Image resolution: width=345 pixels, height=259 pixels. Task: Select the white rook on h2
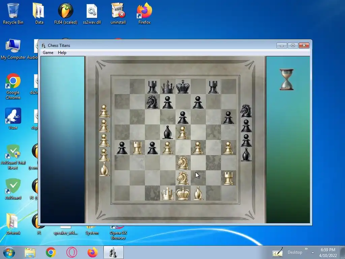click(228, 178)
